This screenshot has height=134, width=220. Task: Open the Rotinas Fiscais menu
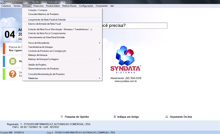pos(69,6)
